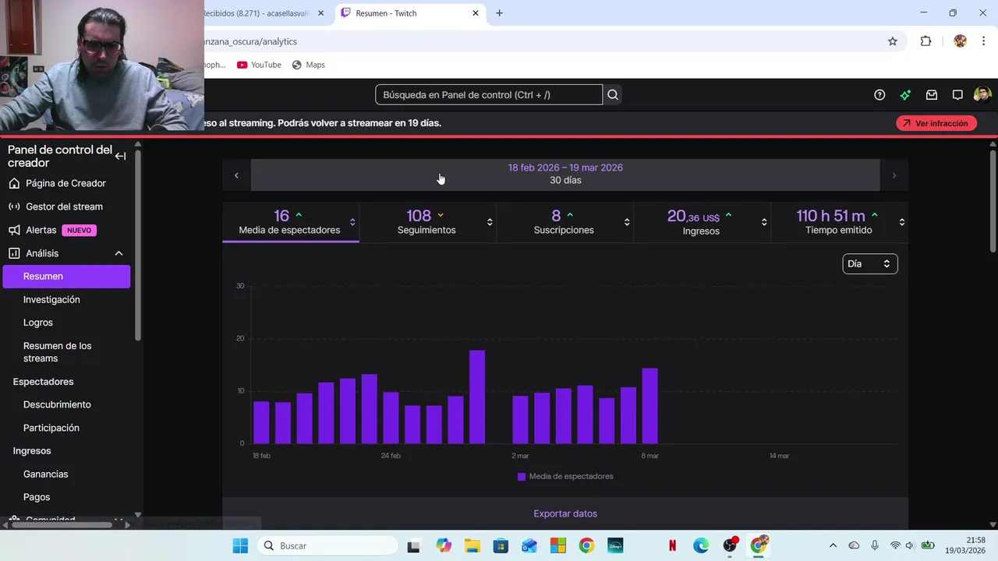Open metric chooser arrows beside Seguimientos
This screenshot has width=998, height=561.
[490, 222]
